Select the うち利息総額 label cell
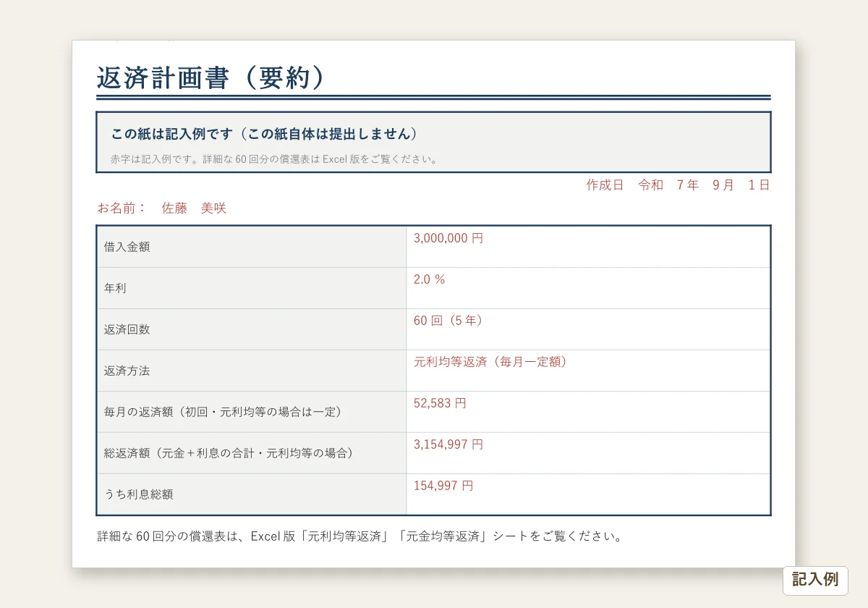Image resolution: width=868 pixels, height=608 pixels. 252,494
